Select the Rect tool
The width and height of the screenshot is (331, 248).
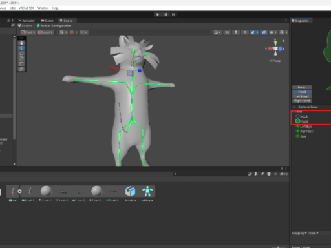[x=21, y=64]
